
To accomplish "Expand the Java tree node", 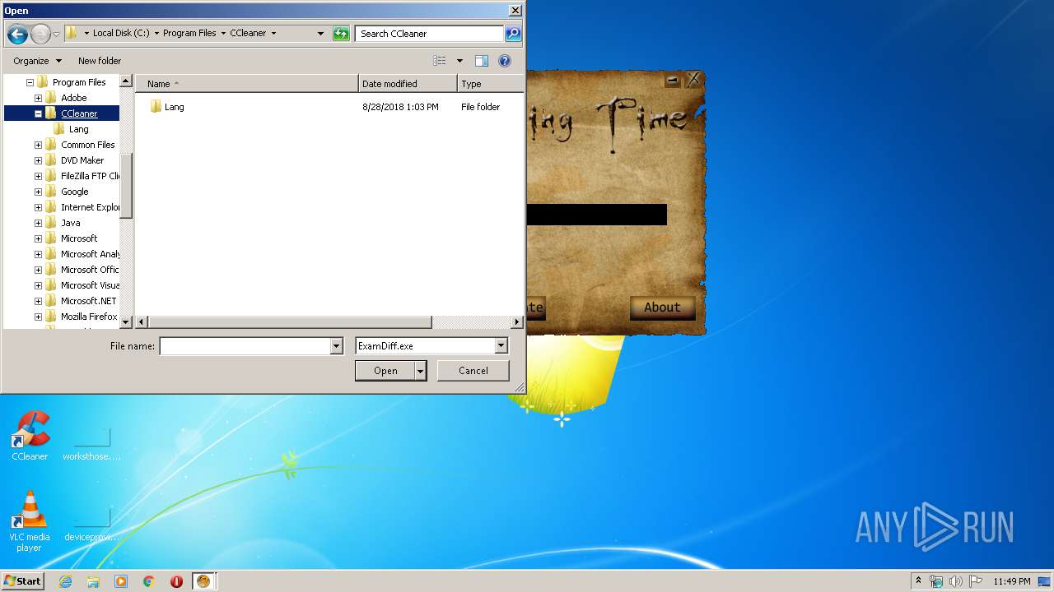I will [x=38, y=223].
